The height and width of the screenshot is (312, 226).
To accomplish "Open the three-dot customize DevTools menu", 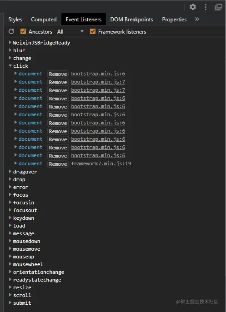I will pyautogui.click(x=206, y=7).
